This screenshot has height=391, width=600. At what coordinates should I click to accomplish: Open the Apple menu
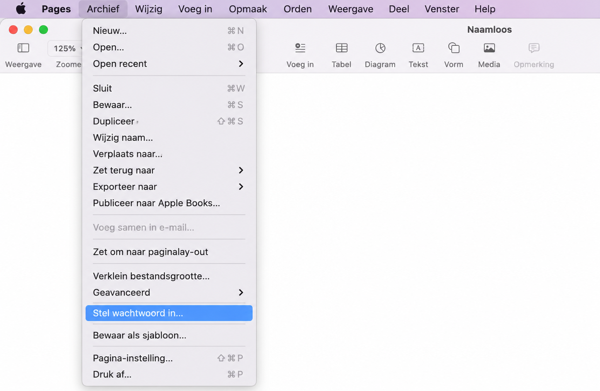click(x=21, y=8)
